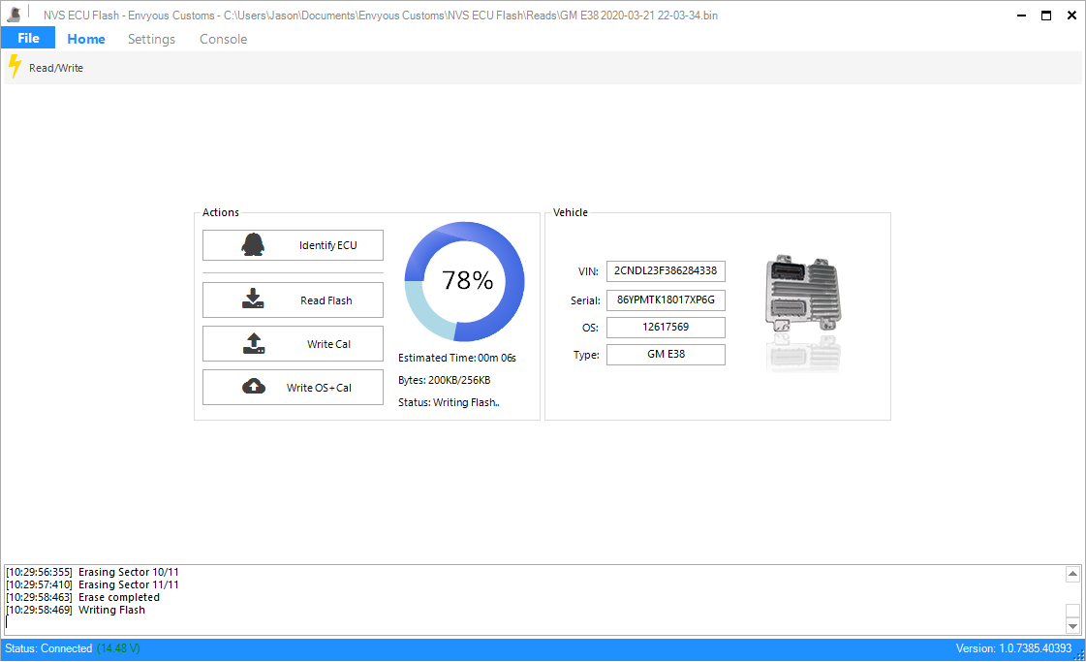This screenshot has width=1086, height=662.
Task: Click the 14.48 V voltage reading
Action: pyautogui.click(x=118, y=648)
